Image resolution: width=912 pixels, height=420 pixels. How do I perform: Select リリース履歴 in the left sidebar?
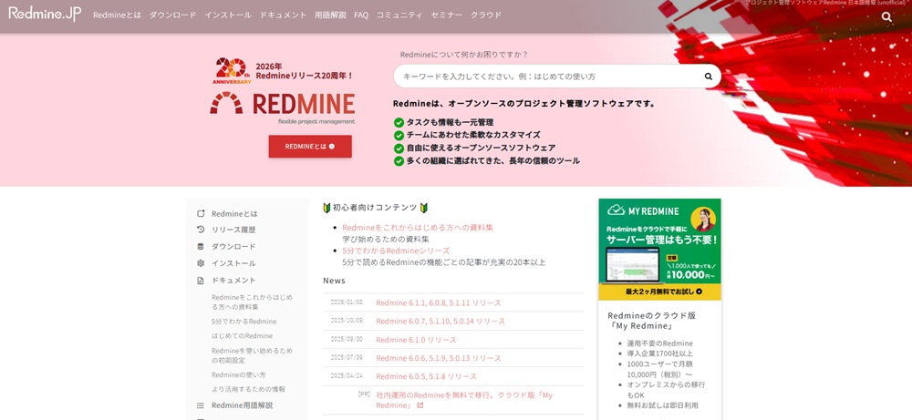coord(233,230)
